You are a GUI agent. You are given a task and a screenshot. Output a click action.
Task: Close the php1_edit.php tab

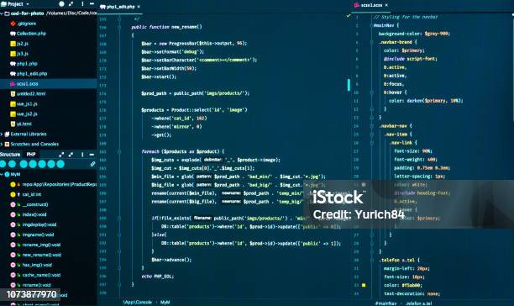point(139,7)
